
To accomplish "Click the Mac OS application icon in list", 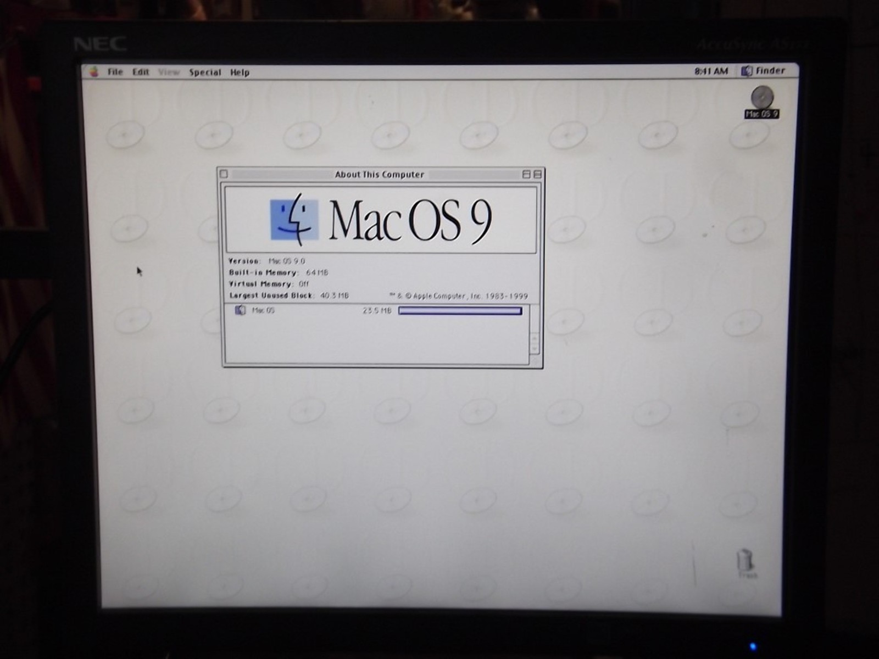I will pos(240,310).
